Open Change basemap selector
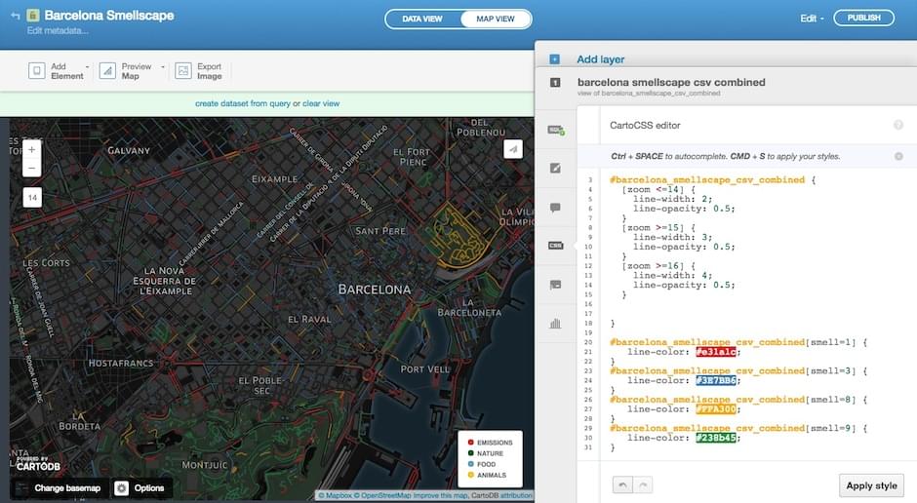The height and width of the screenshot is (503, 917). click(x=58, y=487)
